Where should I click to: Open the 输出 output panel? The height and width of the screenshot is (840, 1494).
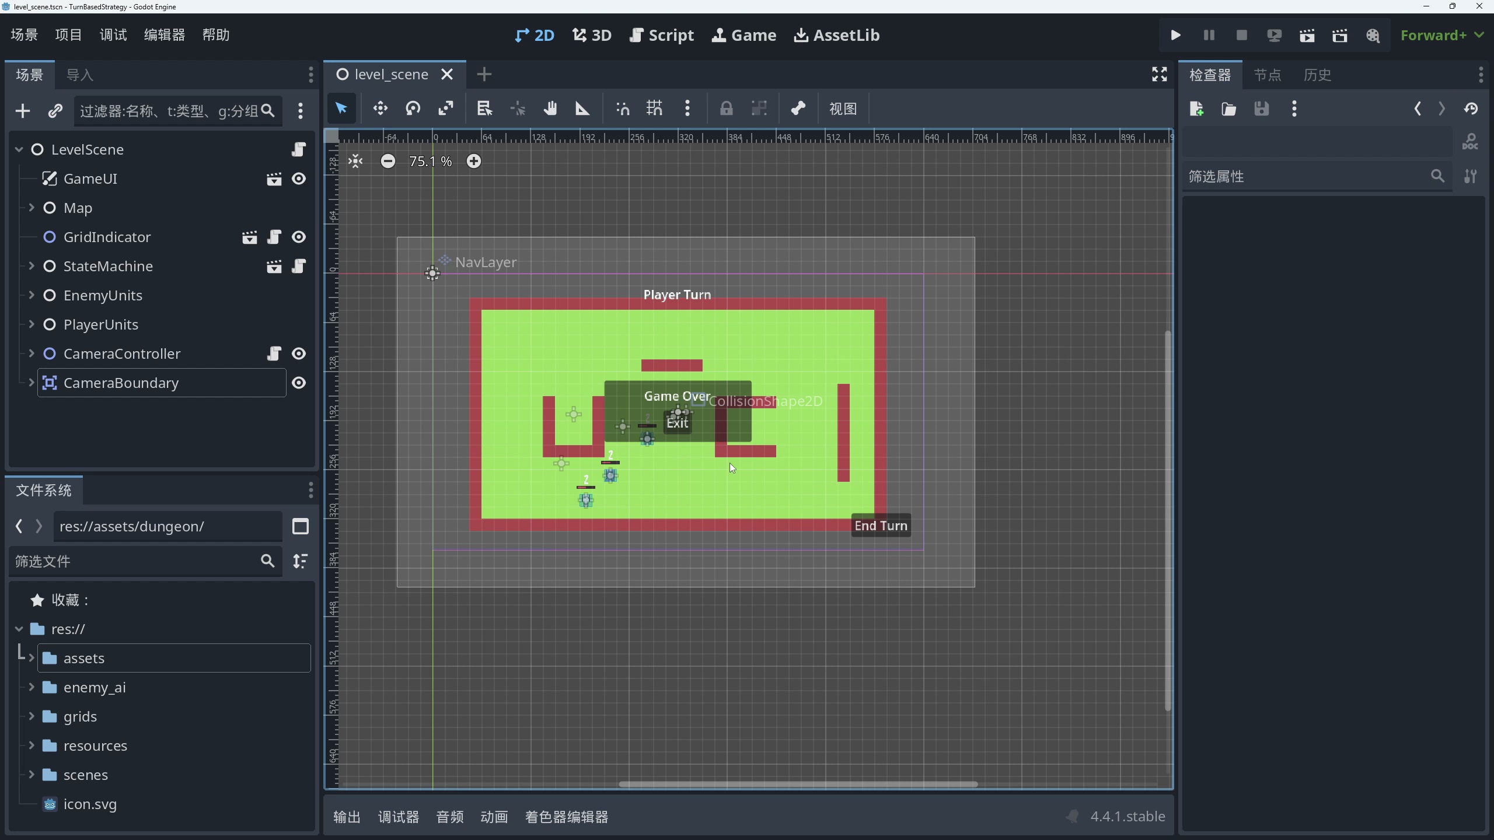coord(347,817)
